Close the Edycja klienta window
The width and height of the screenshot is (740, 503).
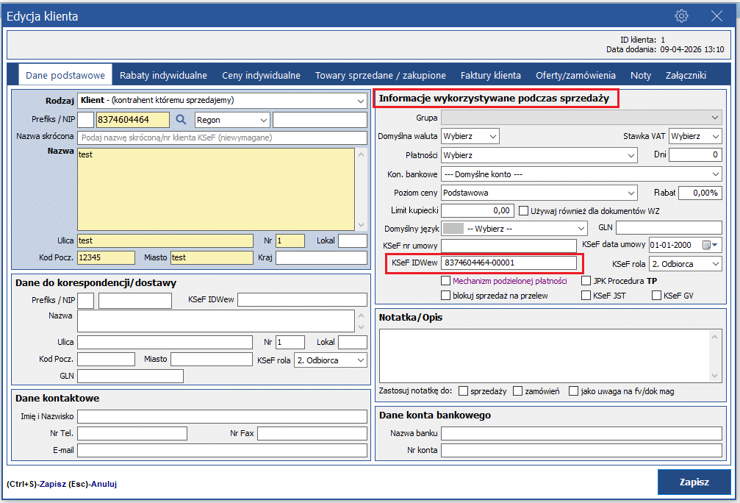[x=716, y=16]
